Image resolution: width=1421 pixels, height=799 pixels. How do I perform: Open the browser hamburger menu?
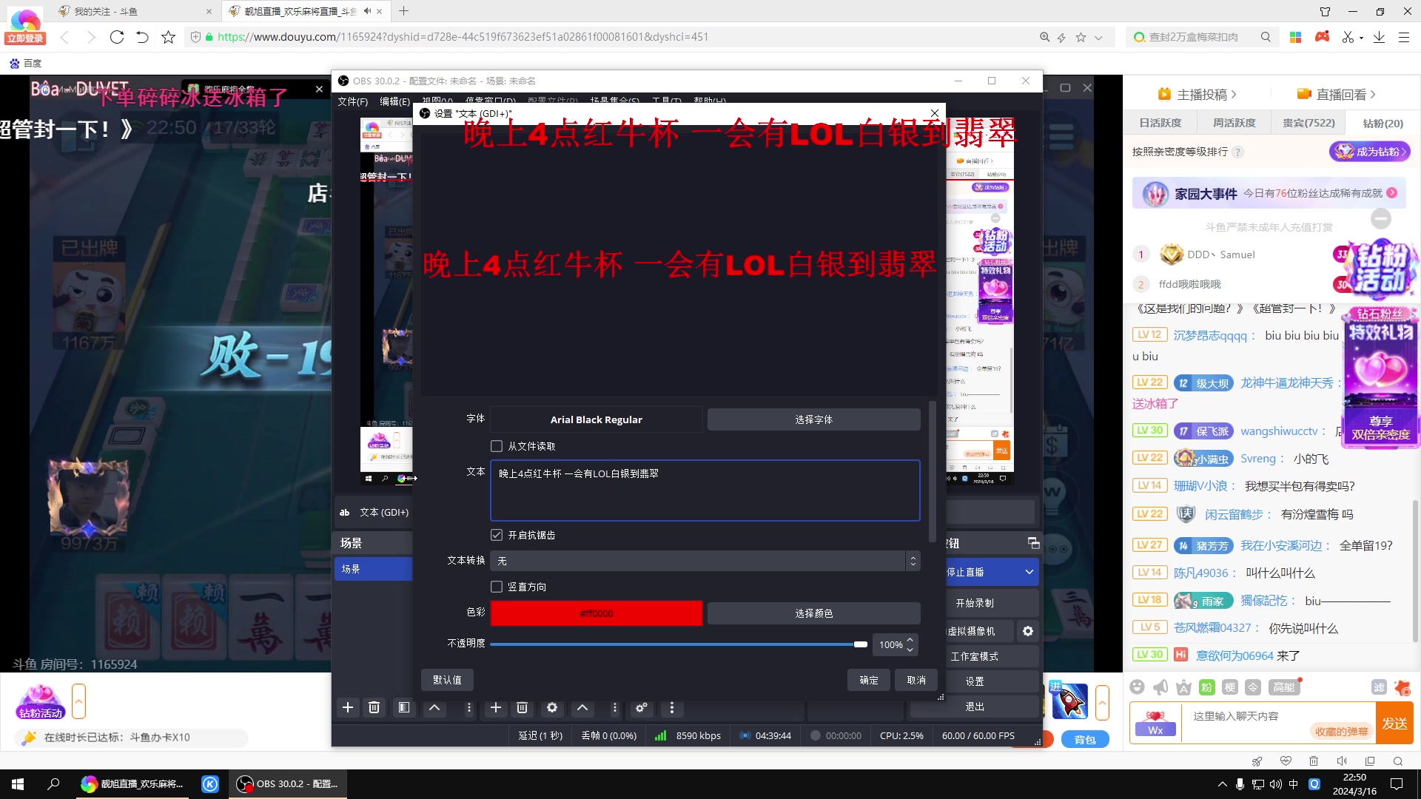[1404, 37]
